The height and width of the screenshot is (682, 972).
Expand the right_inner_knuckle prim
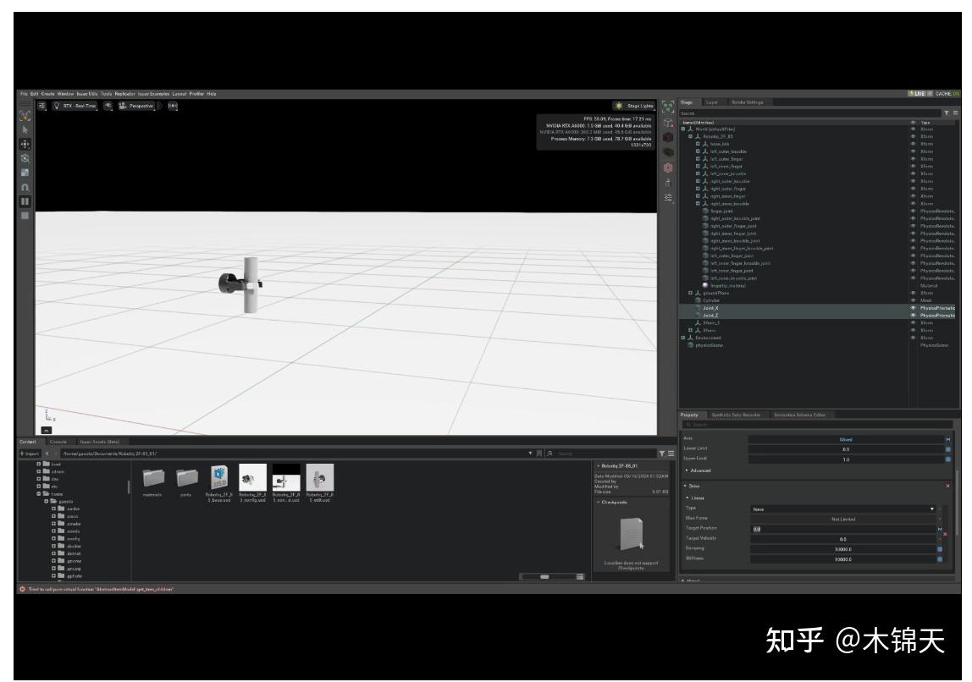coord(698,204)
